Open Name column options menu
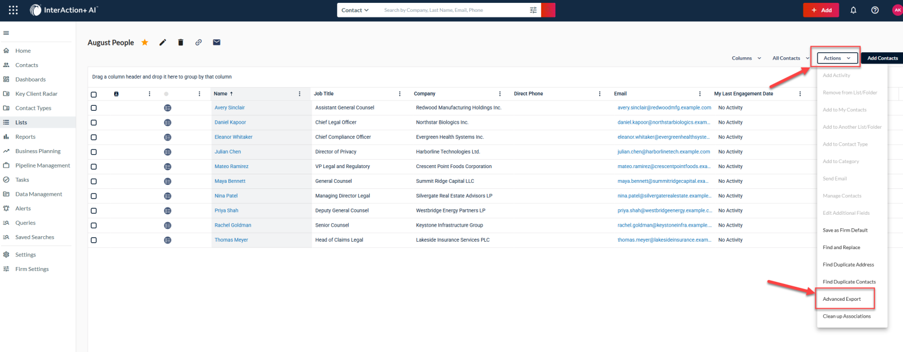The width and height of the screenshot is (903, 352). pyautogui.click(x=299, y=94)
